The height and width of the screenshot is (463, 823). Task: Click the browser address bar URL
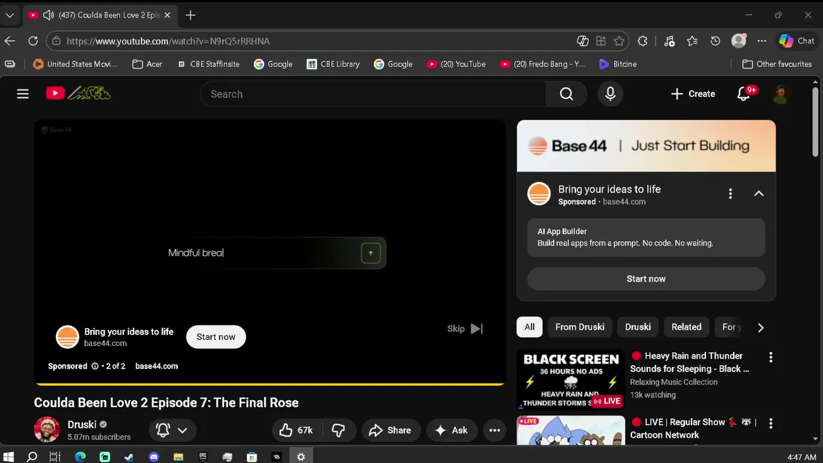168,41
